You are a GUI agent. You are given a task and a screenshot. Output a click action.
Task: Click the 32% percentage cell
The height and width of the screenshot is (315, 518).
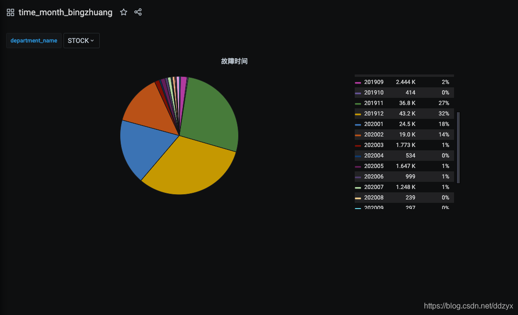[444, 114]
